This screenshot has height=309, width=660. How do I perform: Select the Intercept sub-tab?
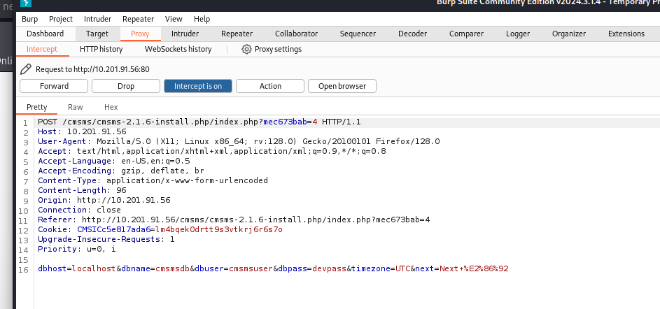coord(42,49)
